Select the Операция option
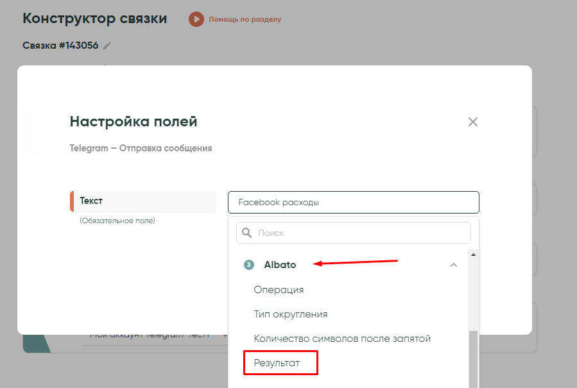This screenshot has height=388, width=577. click(279, 289)
